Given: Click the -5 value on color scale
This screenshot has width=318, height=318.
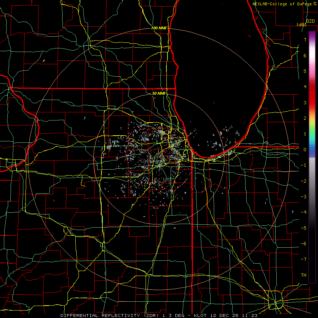Looking at the screenshot, I should pos(304,228).
